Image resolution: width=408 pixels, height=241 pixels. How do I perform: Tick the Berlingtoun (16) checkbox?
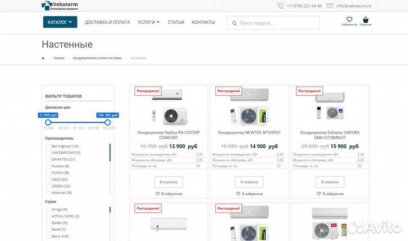coord(48,147)
